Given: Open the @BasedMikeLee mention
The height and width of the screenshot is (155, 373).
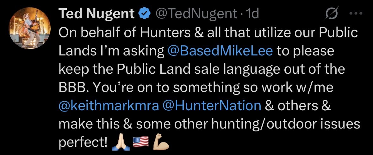Looking at the screenshot, I should coord(220,51).
